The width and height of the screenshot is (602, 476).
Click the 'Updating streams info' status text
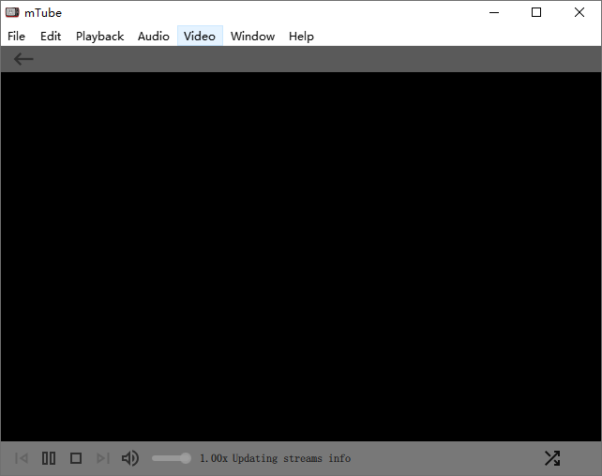click(292, 458)
